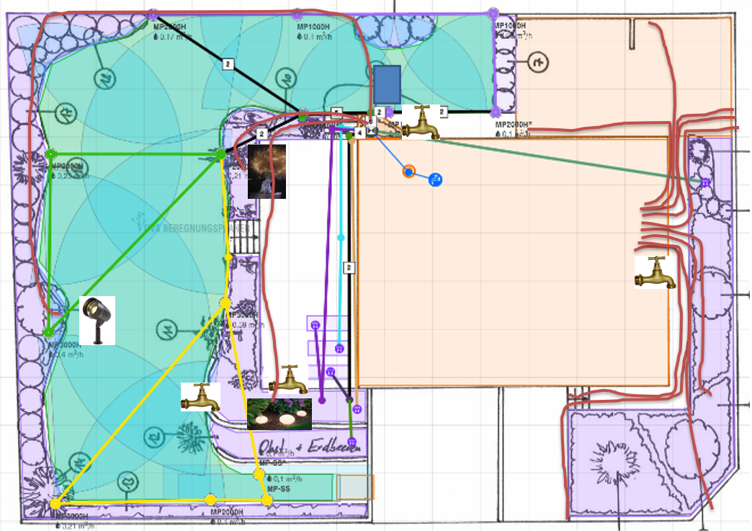Select the circled plant symbol in the orange area
The image size is (752, 531).
(538, 62)
